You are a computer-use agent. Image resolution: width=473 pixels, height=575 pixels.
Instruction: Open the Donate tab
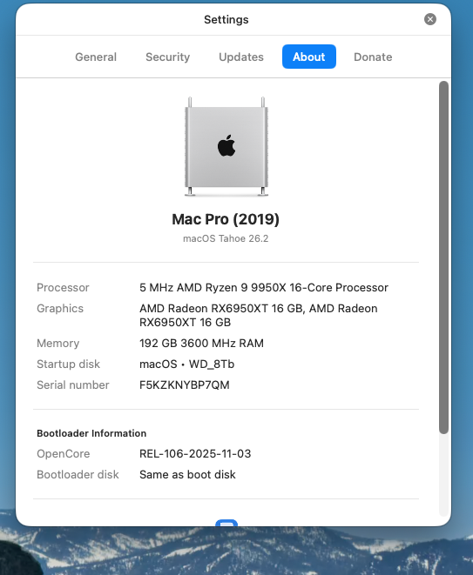373,57
